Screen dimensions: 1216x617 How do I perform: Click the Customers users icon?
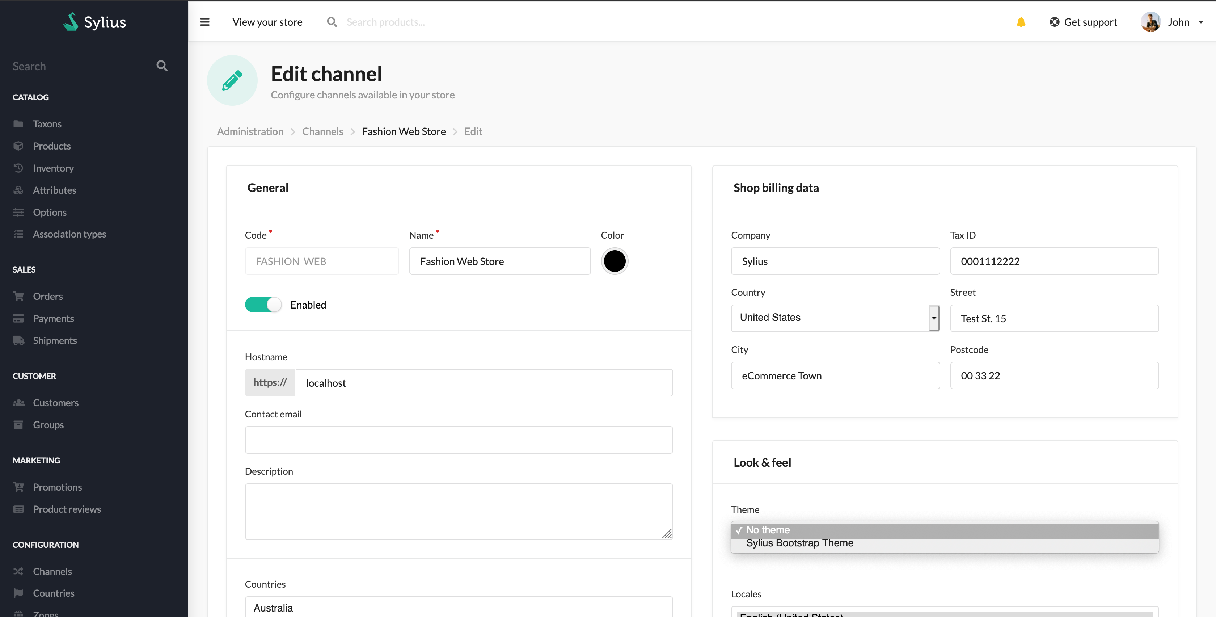(18, 403)
